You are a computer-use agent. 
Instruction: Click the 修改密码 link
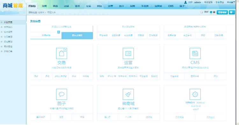pos(208,2)
